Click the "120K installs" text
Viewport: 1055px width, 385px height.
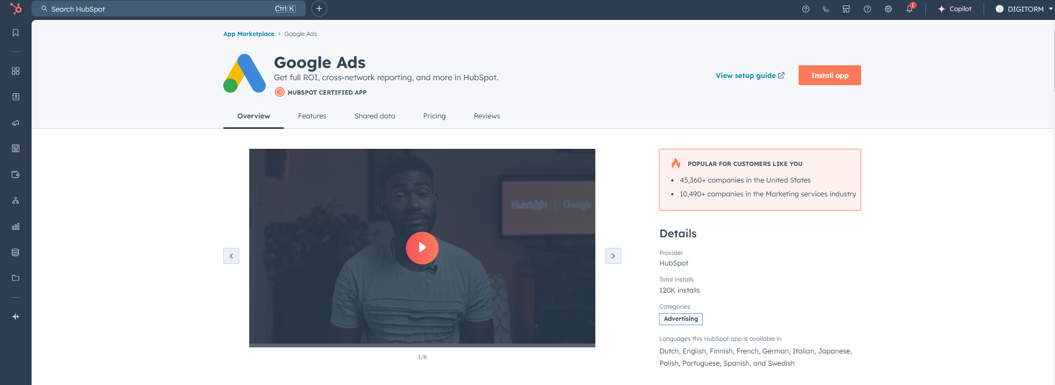coord(680,290)
